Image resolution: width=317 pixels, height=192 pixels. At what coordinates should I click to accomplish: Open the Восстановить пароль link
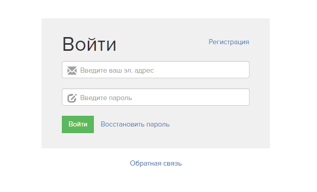coord(135,124)
